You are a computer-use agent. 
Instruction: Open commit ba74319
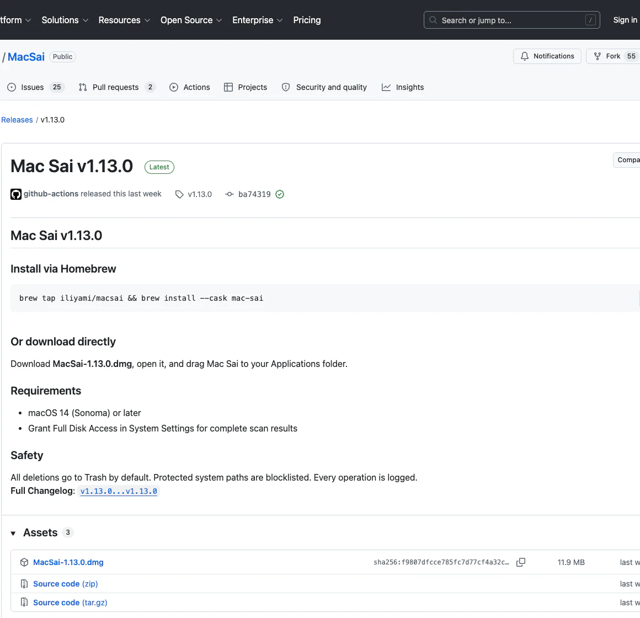(x=254, y=194)
